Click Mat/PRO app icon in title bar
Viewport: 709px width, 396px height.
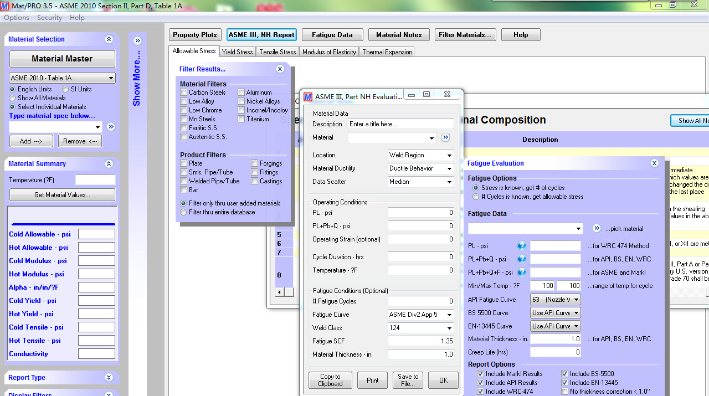tap(4, 5)
